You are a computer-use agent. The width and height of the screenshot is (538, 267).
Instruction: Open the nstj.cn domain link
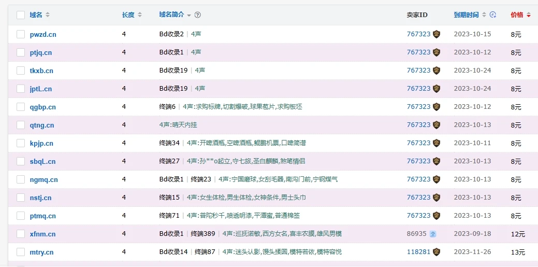(40, 198)
